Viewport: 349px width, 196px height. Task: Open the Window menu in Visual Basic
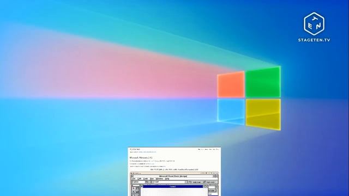coord(159,179)
